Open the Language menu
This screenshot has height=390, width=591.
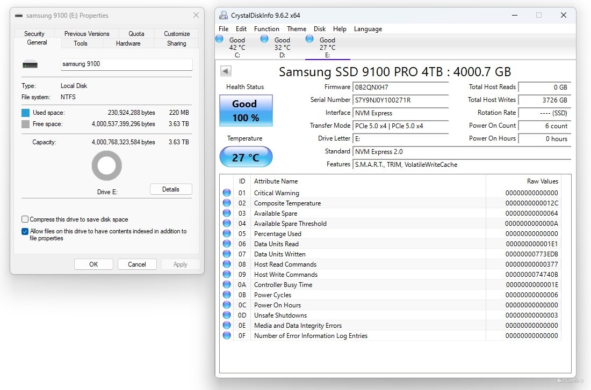point(368,29)
